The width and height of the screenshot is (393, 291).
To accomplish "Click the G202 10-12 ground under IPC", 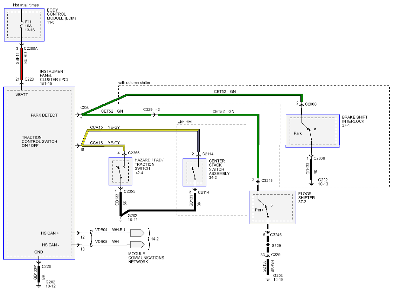I will (x=39, y=285).
